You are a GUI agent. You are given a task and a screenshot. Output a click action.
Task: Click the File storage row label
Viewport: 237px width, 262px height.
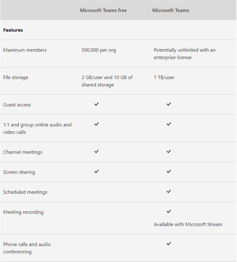tap(16, 77)
